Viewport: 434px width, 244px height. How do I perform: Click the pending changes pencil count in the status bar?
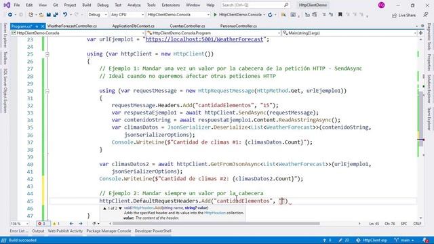344,240
